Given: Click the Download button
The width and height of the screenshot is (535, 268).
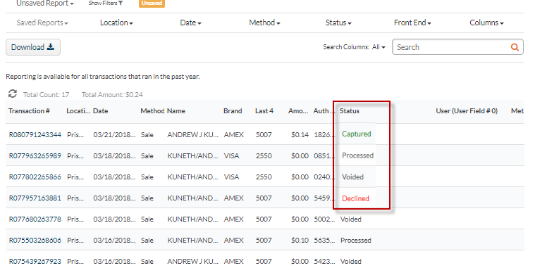Looking at the screenshot, I should coord(33,47).
